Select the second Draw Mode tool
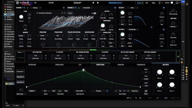This screenshot has width=192, height=108. 120,91
